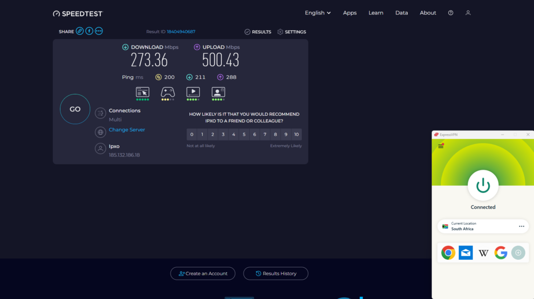Open more share options icon

(99, 31)
